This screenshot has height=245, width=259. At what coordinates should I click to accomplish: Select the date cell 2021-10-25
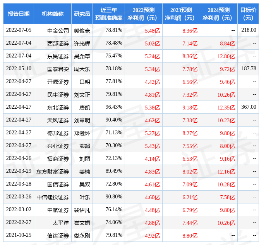(x=19, y=235)
